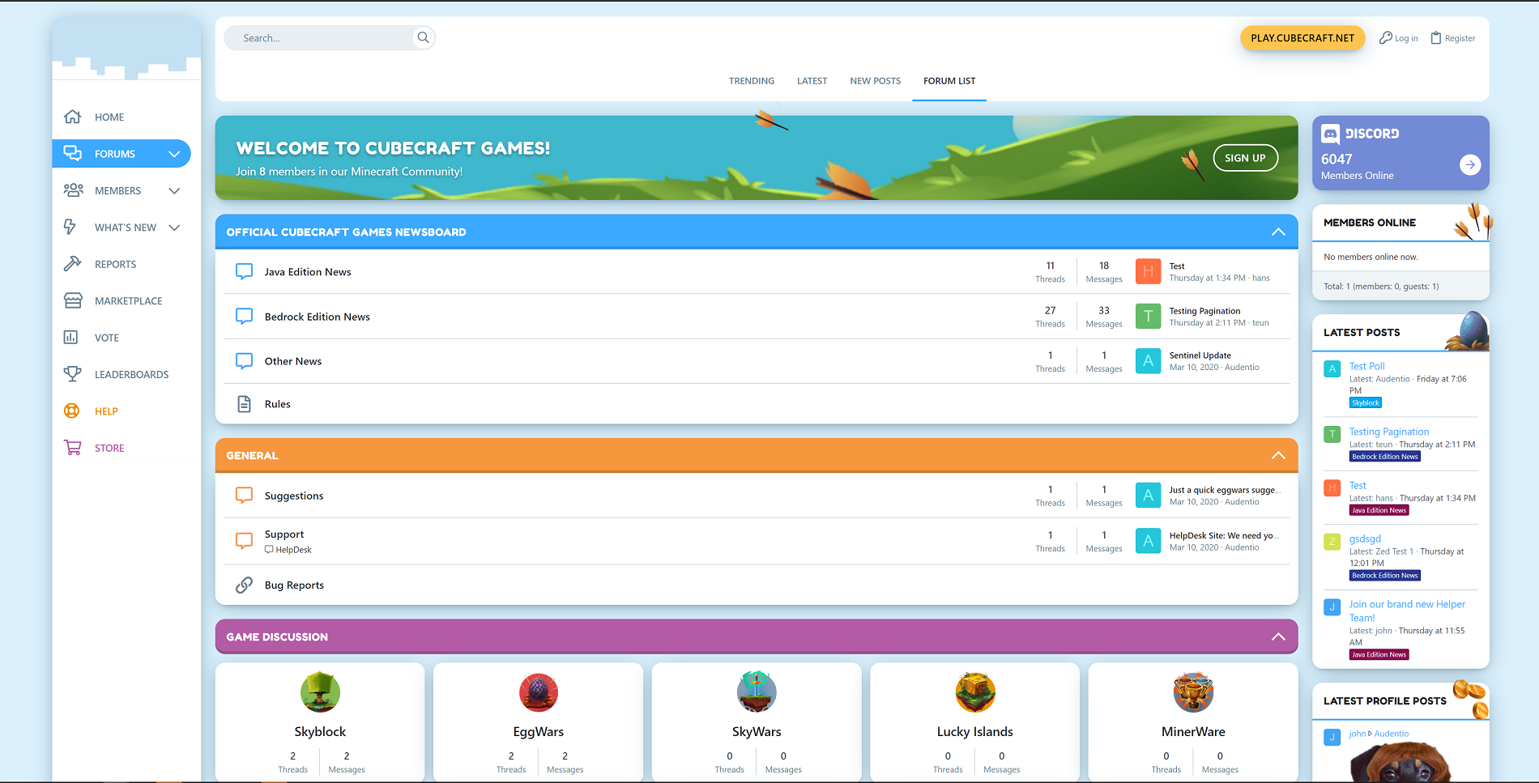Switch to the Latest tab
Screen dimensions: 1539x783
(x=812, y=81)
